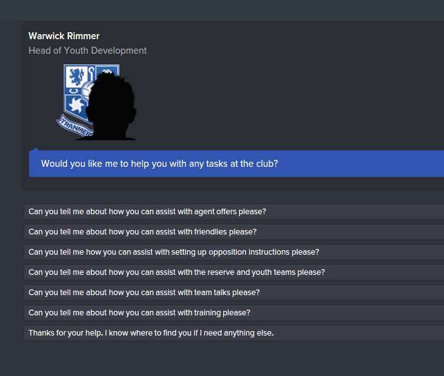Click the word 'club' in the question
This screenshot has width=444, height=376.
[264, 164]
